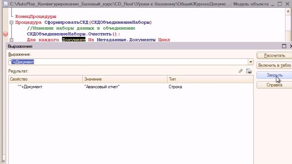Click the КонецПроцедуры keyword
This screenshot has height=164, width=292.
coord(36,16)
